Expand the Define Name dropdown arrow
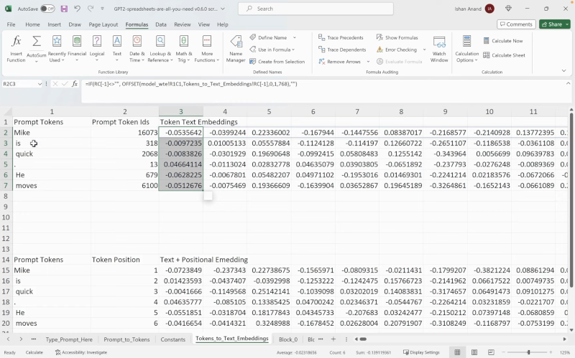 click(294, 37)
